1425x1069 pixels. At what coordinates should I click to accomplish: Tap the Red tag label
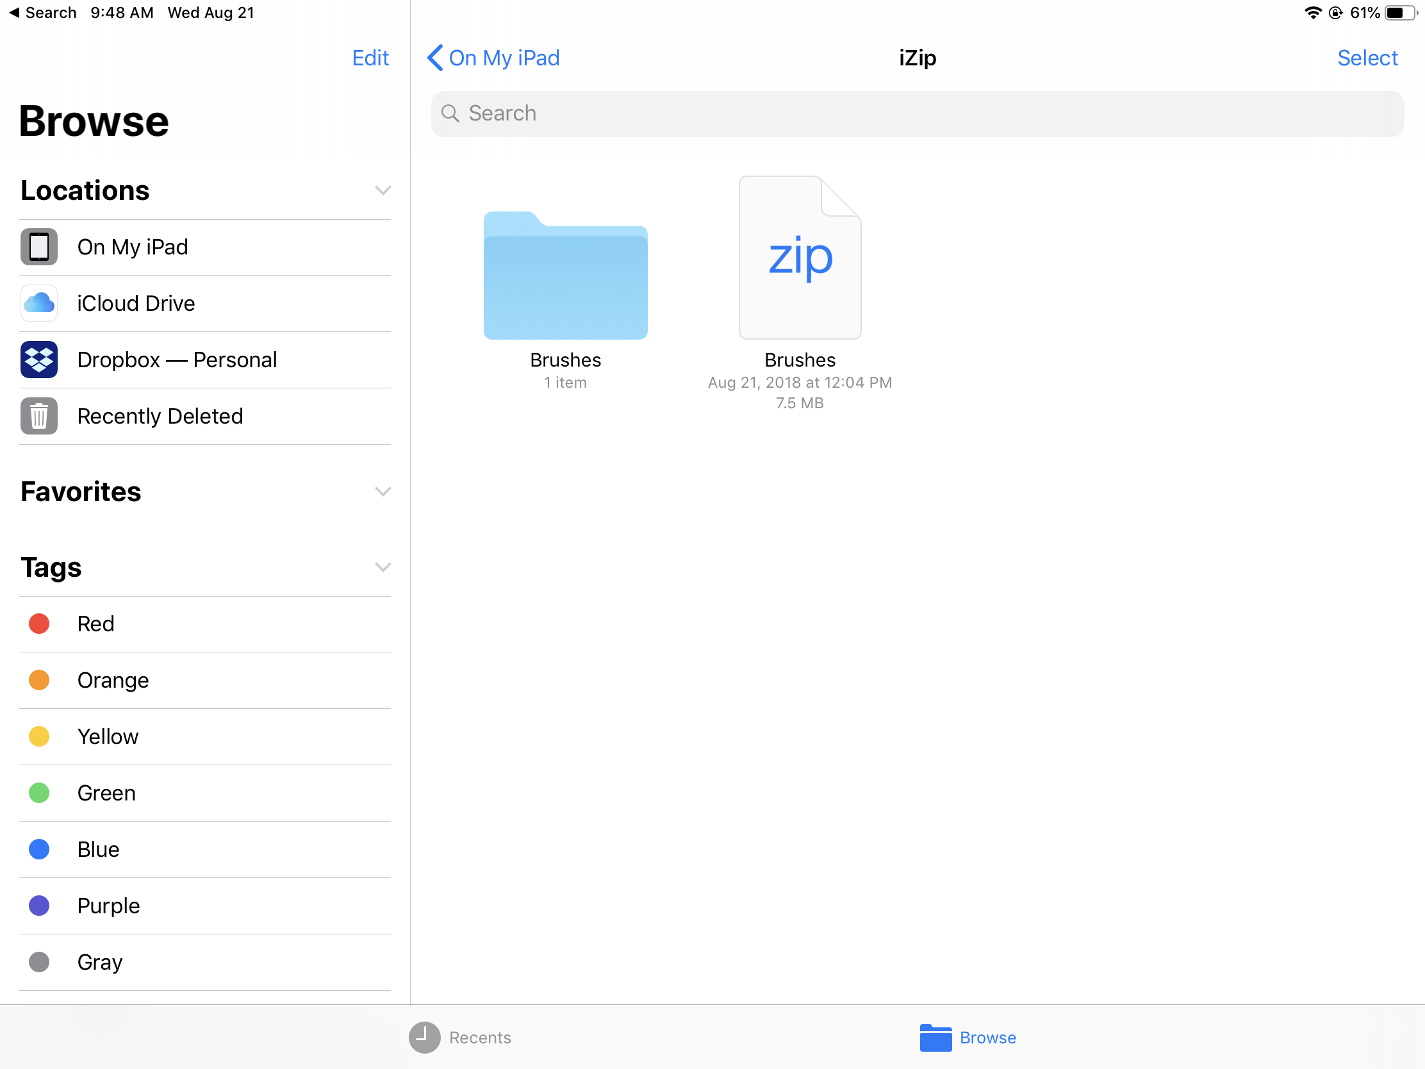[95, 624]
